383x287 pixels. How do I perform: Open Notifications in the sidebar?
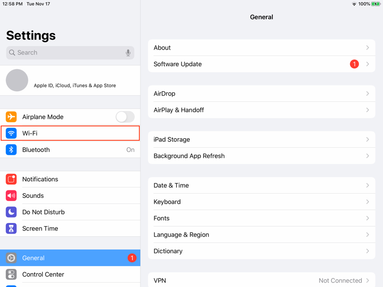point(70,179)
